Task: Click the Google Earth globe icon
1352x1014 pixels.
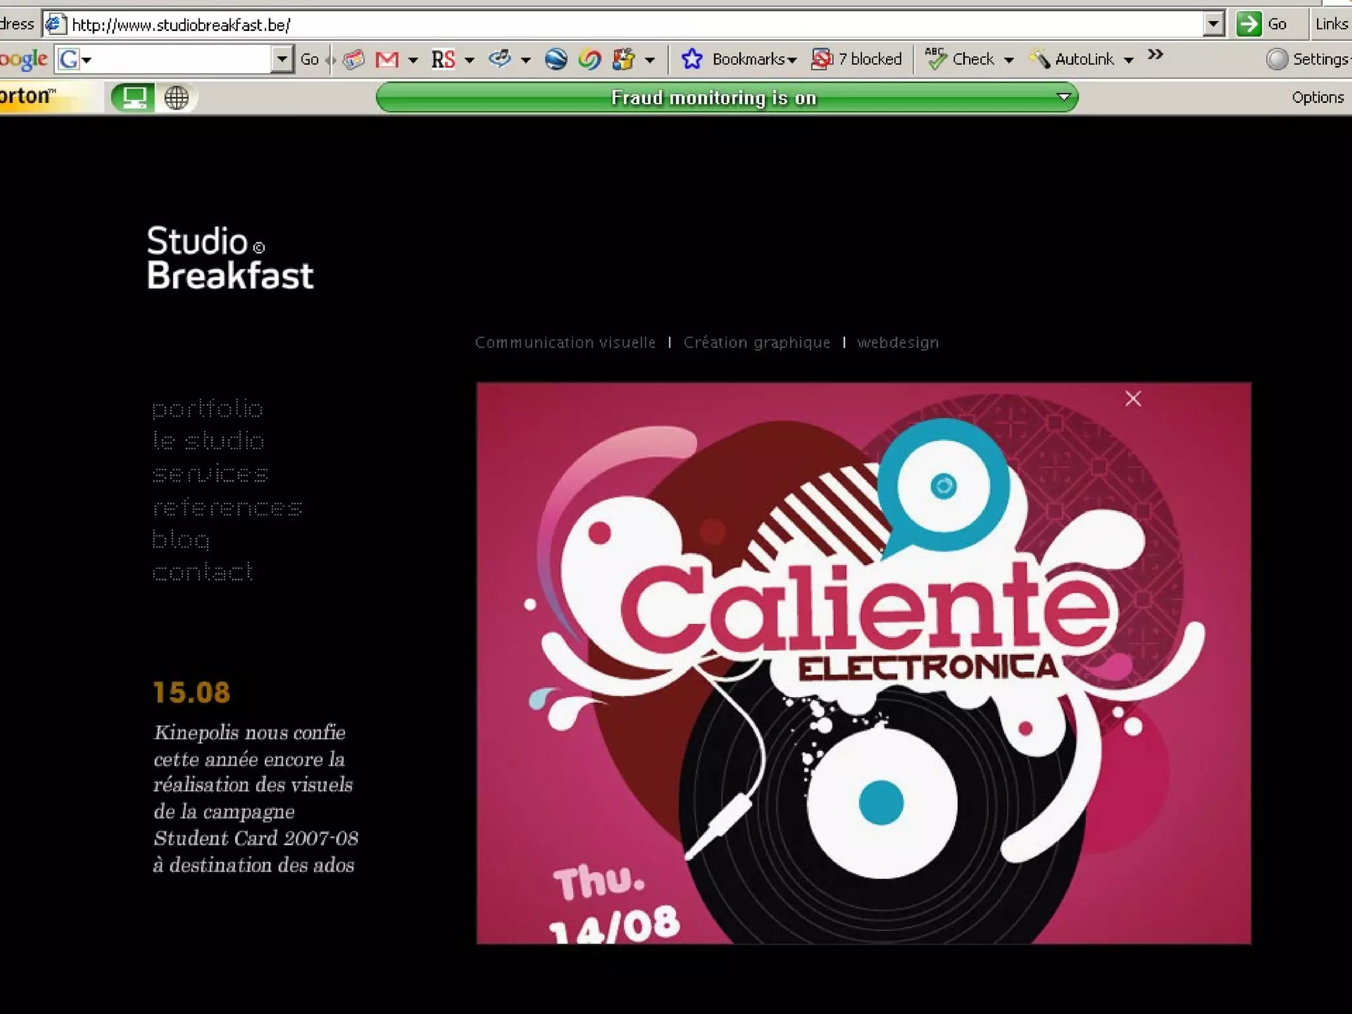Action: point(556,60)
